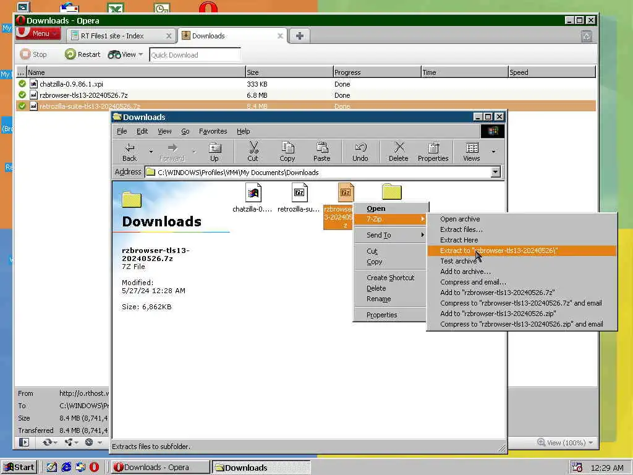
Task: Click the Cut scissors toolbar icon
Action: (253, 152)
